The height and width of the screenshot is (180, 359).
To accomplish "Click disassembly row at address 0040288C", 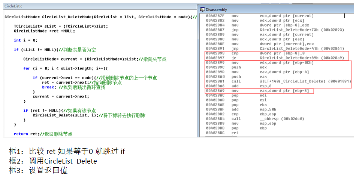I will coord(255,39).
